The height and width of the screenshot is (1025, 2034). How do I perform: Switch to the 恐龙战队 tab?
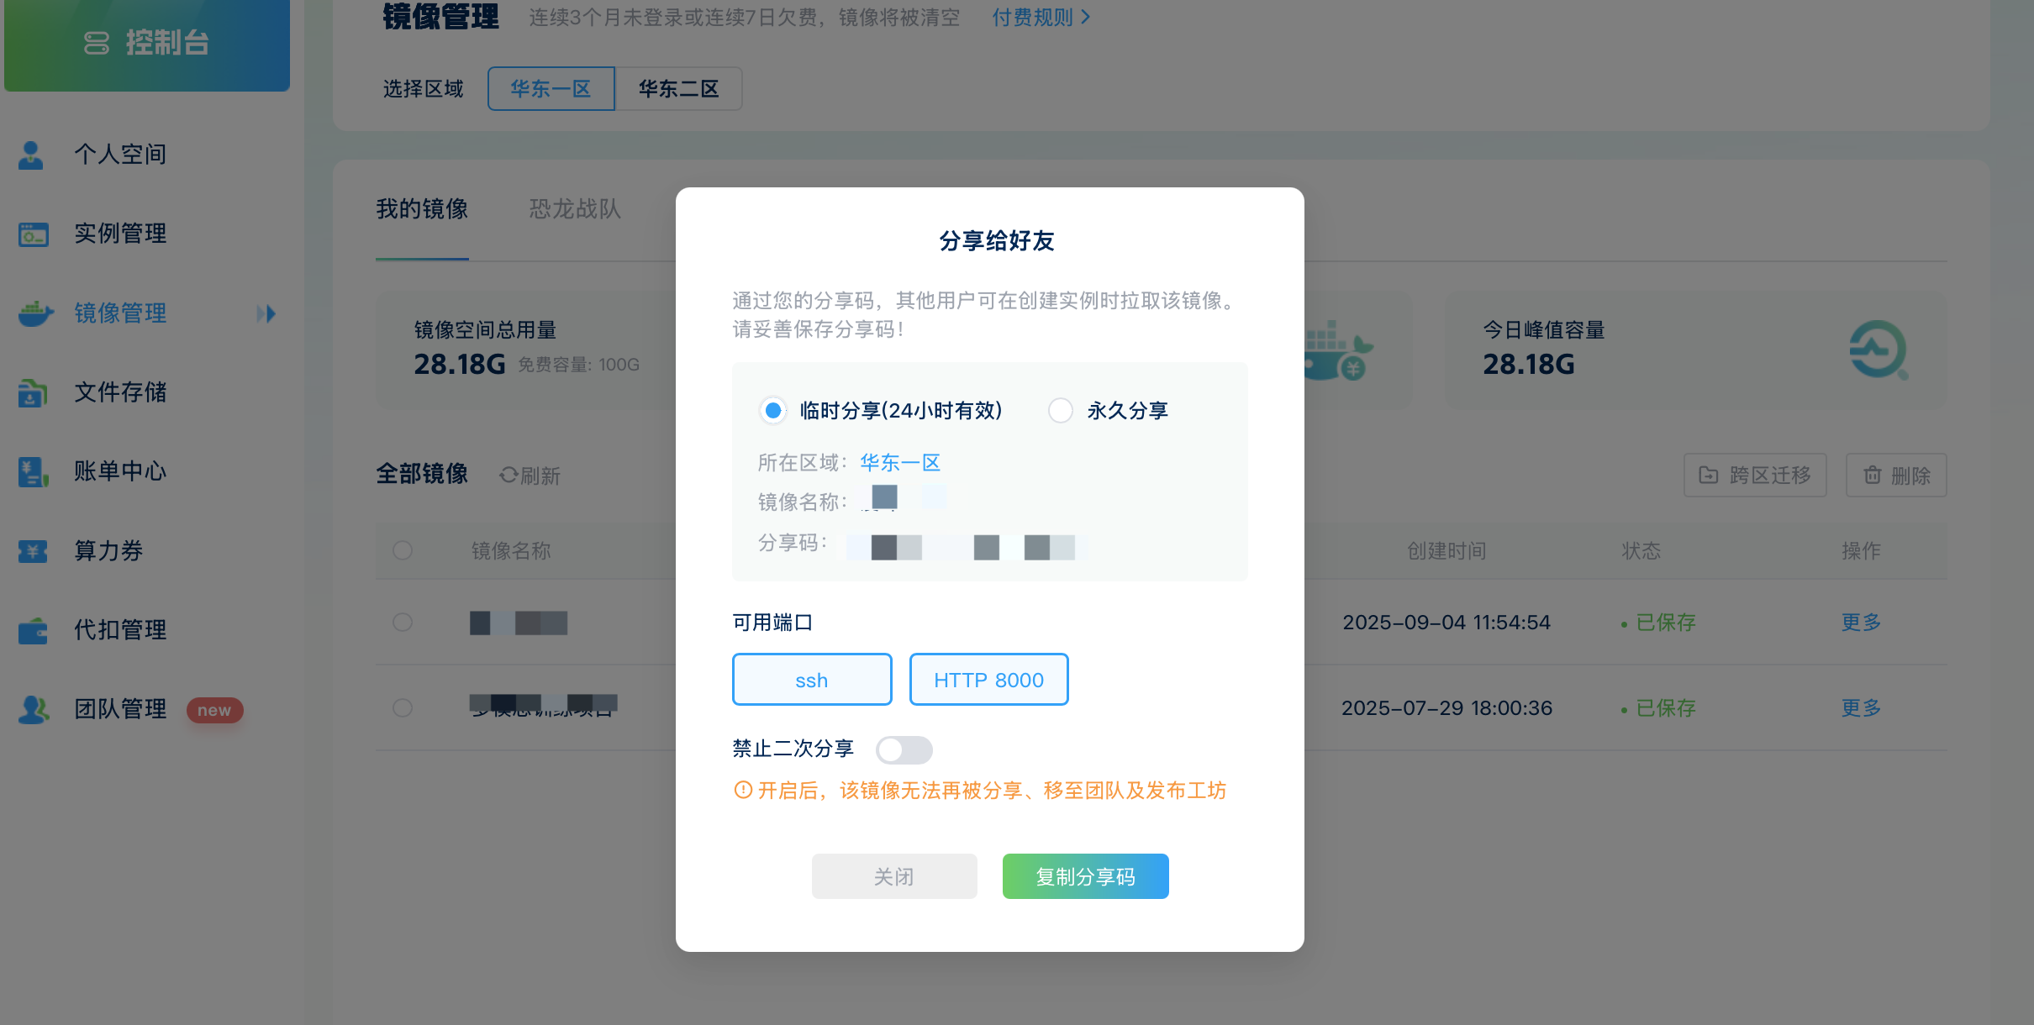(574, 210)
